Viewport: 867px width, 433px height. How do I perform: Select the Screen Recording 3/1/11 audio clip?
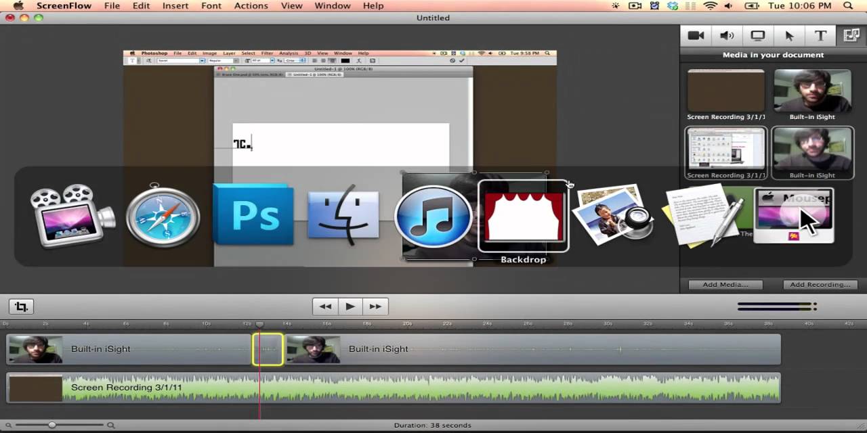(394, 388)
